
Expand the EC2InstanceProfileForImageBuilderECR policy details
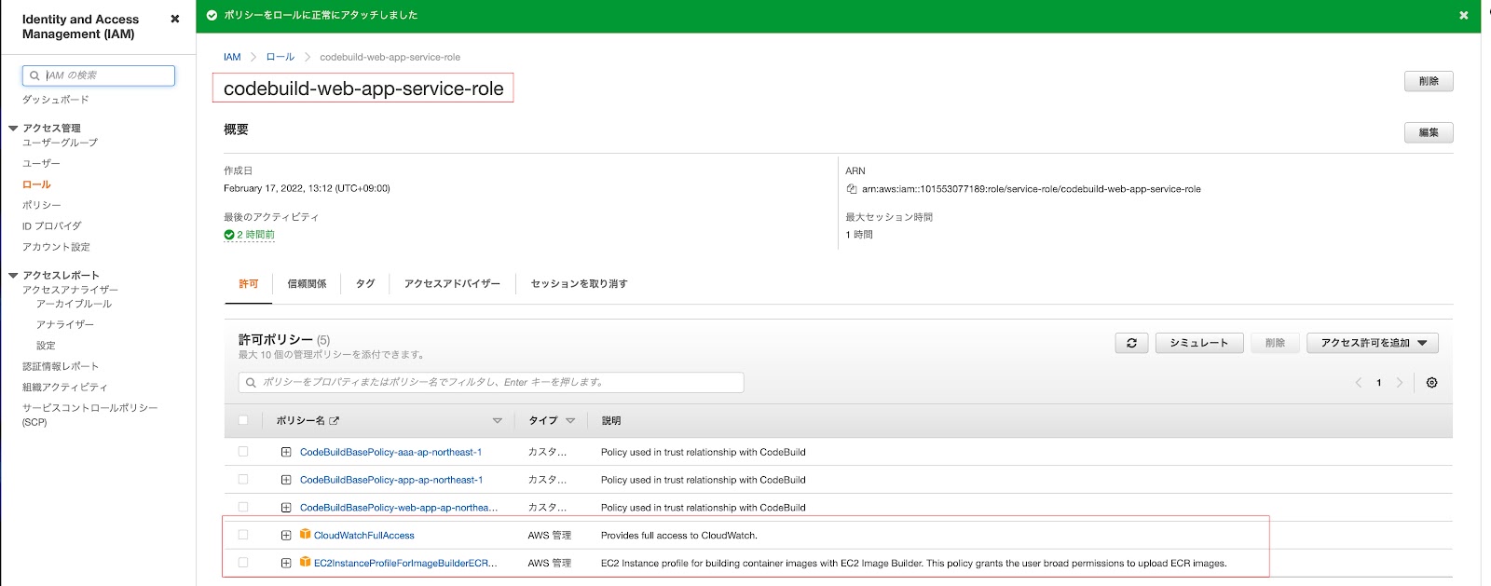pyautogui.click(x=286, y=563)
